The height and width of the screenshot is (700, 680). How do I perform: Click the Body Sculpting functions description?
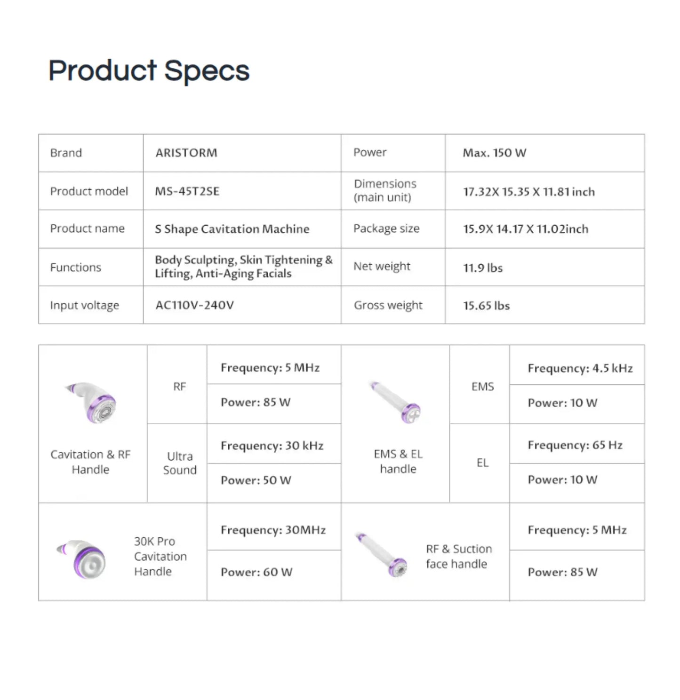coord(243,267)
